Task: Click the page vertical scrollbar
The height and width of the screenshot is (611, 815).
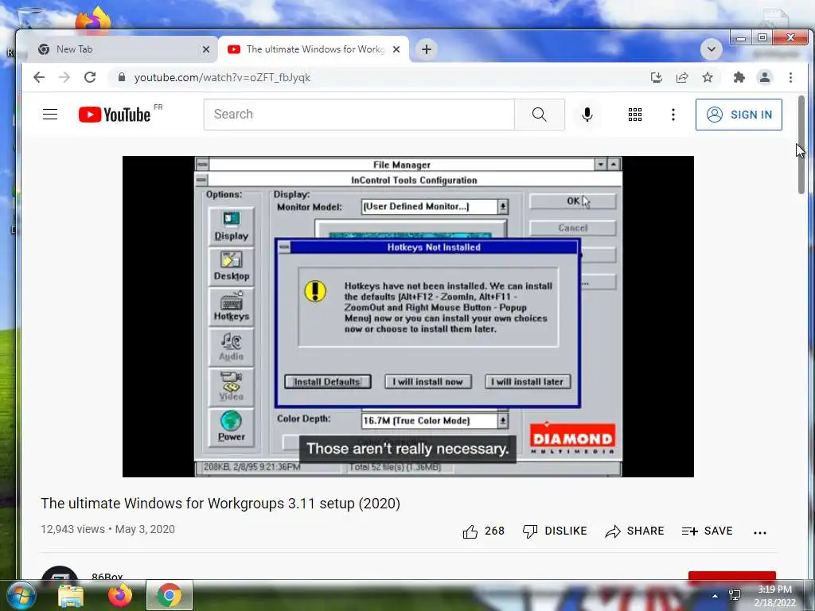Action: 801,145
